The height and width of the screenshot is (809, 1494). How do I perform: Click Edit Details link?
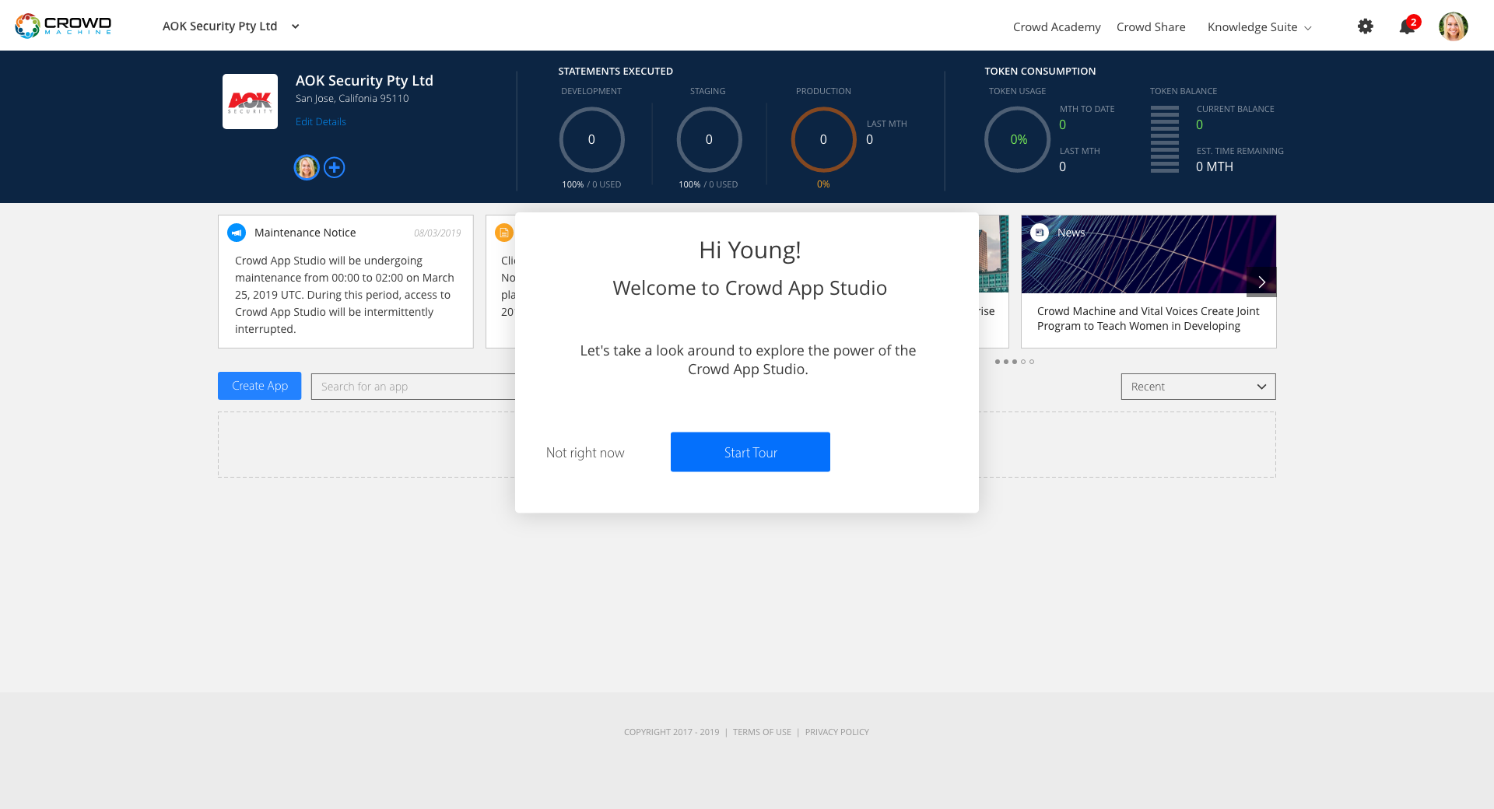click(321, 122)
